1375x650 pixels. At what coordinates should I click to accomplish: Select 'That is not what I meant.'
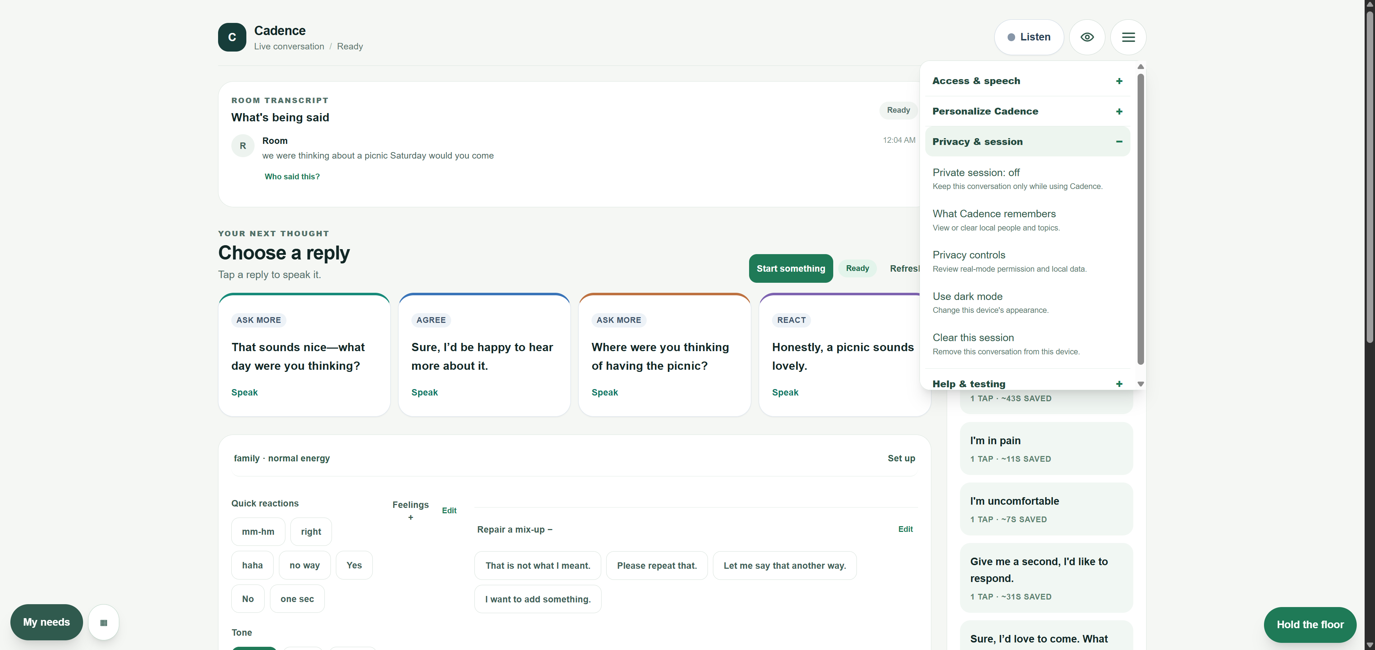pyautogui.click(x=537, y=566)
